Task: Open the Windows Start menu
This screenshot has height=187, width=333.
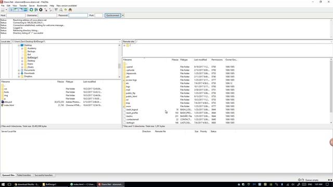Action: tap(3, 184)
